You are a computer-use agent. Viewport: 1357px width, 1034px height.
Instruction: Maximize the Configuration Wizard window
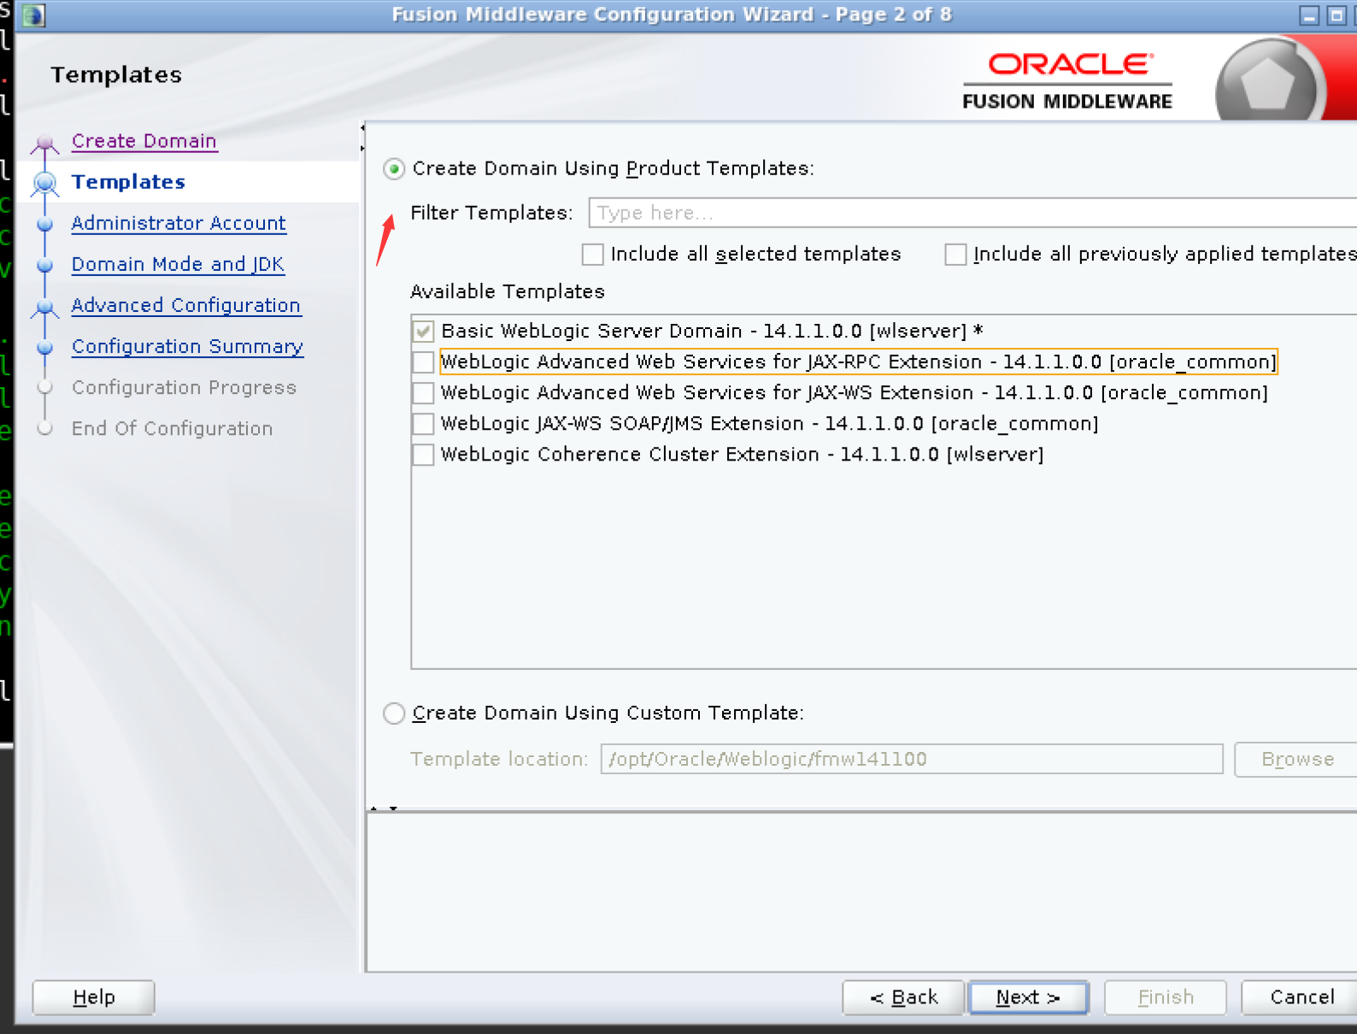[1336, 15]
